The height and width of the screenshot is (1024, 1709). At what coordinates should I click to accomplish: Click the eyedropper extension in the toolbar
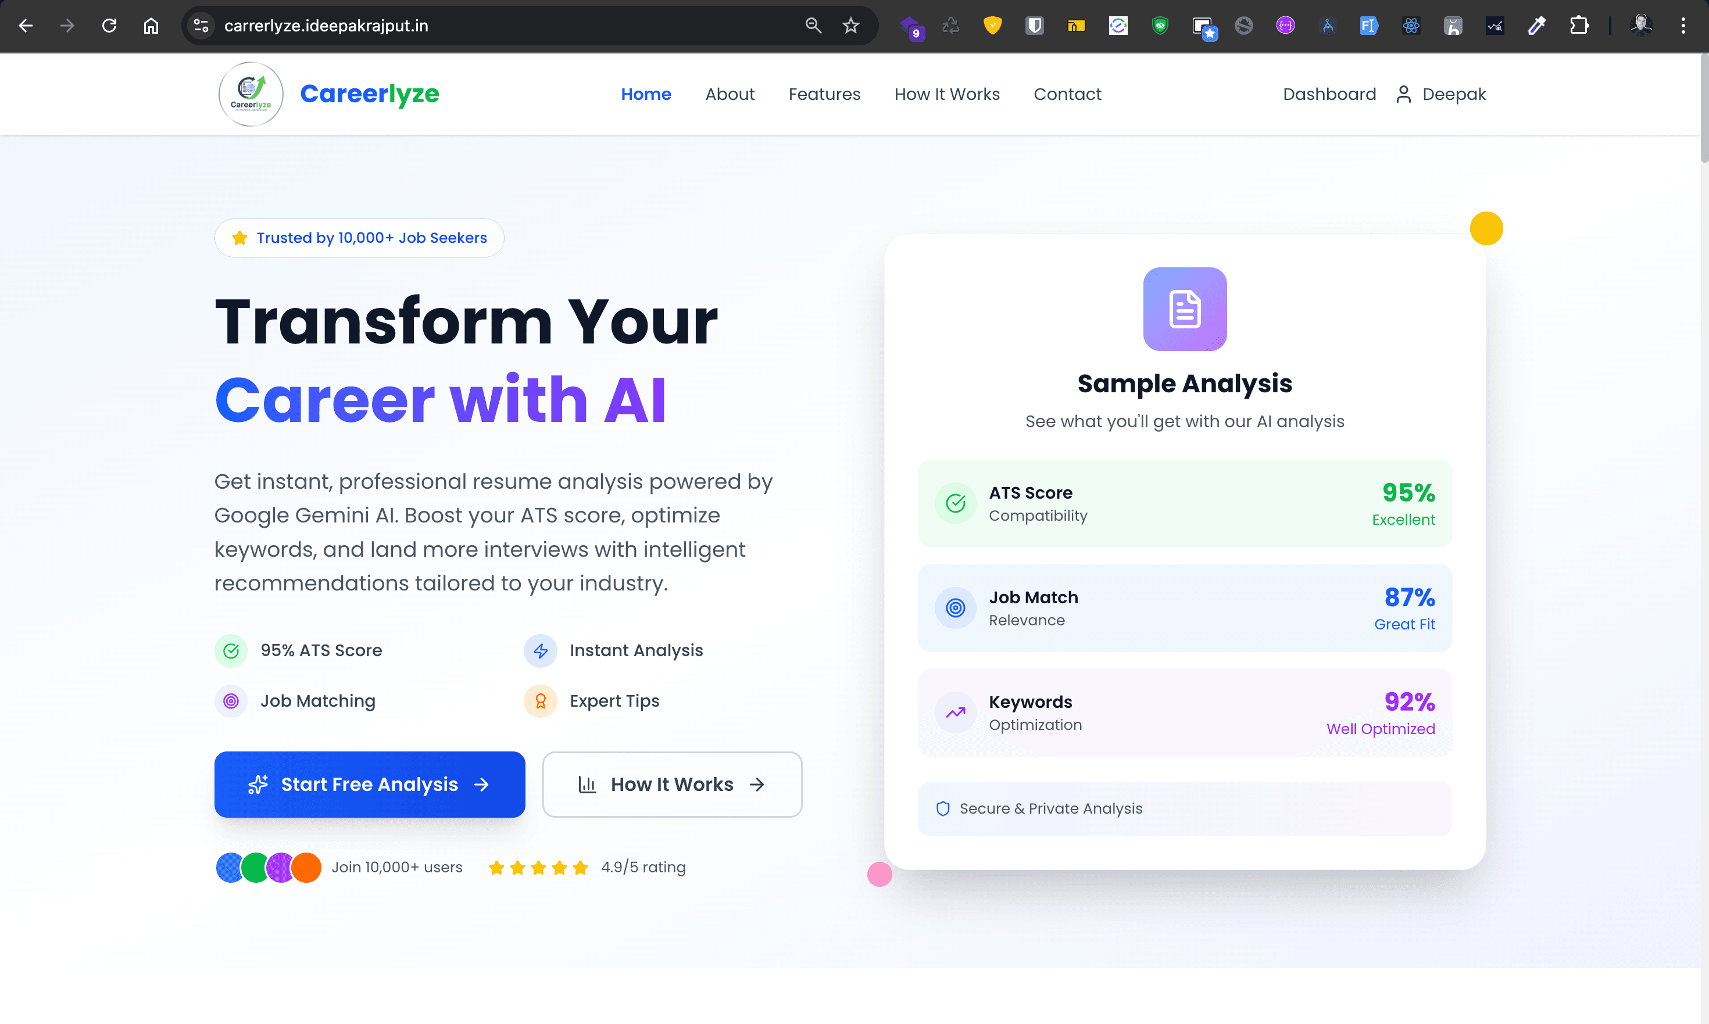coord(1537,26)
